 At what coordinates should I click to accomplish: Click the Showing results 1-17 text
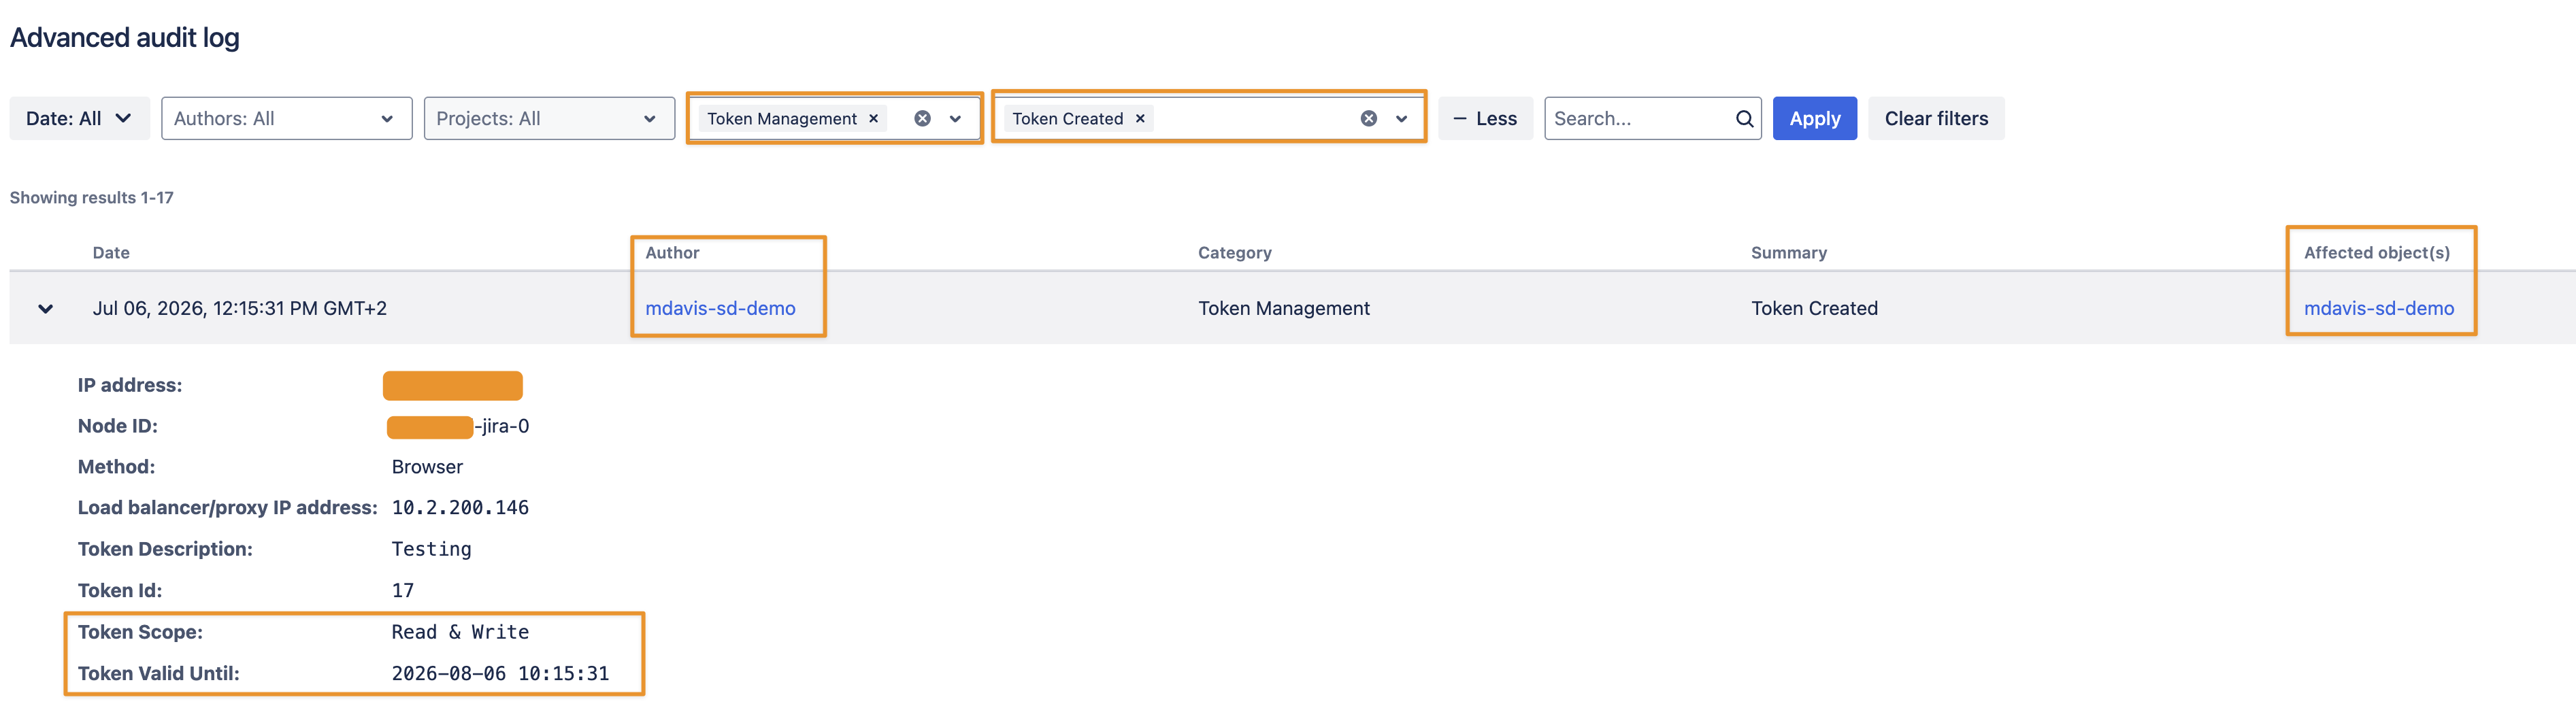(x=91, y=197)
